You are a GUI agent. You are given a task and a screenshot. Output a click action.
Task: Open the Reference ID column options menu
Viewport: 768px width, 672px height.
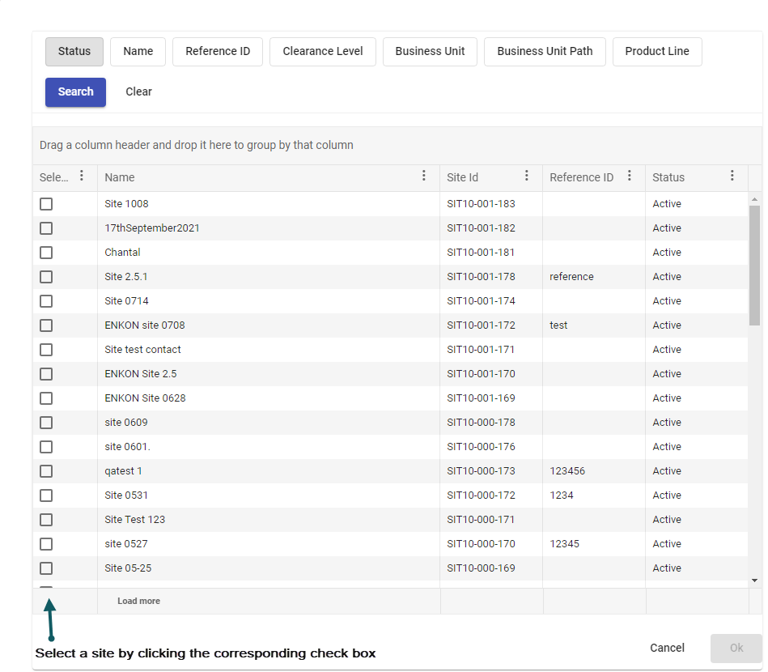[x=630, y=177]
